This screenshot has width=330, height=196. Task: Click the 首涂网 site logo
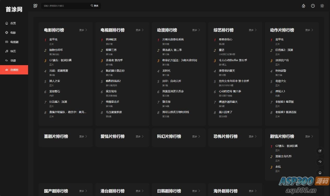14,10
